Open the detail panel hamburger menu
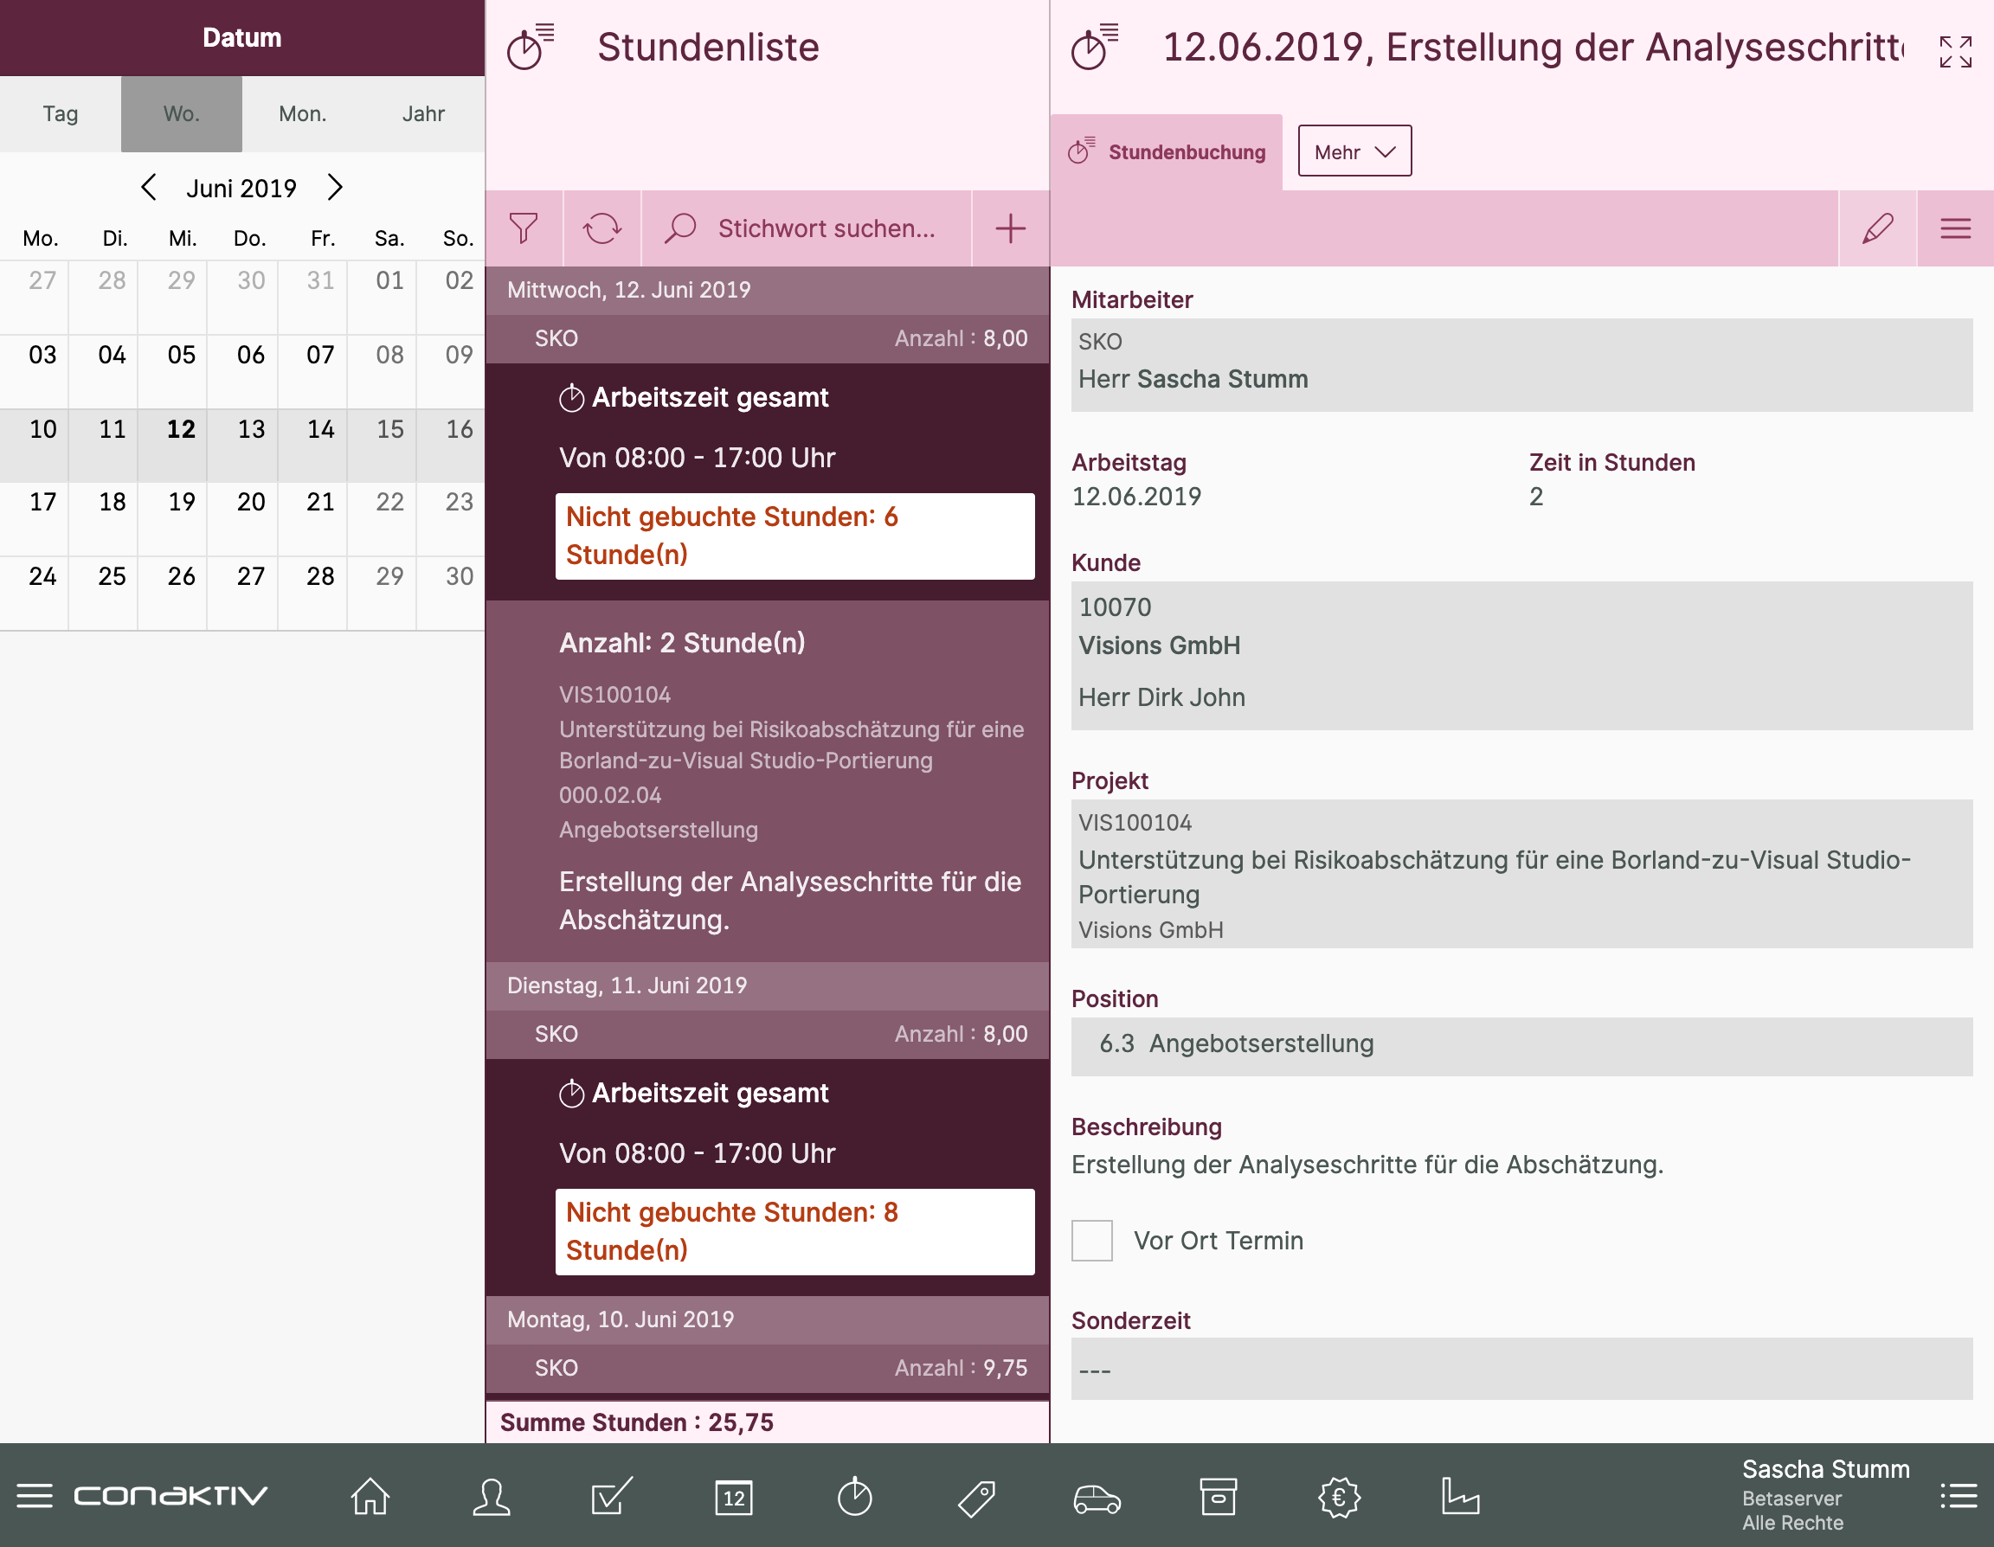Image resolution: width=1994 pixels, height=1547 pixels. [1955, 228]
